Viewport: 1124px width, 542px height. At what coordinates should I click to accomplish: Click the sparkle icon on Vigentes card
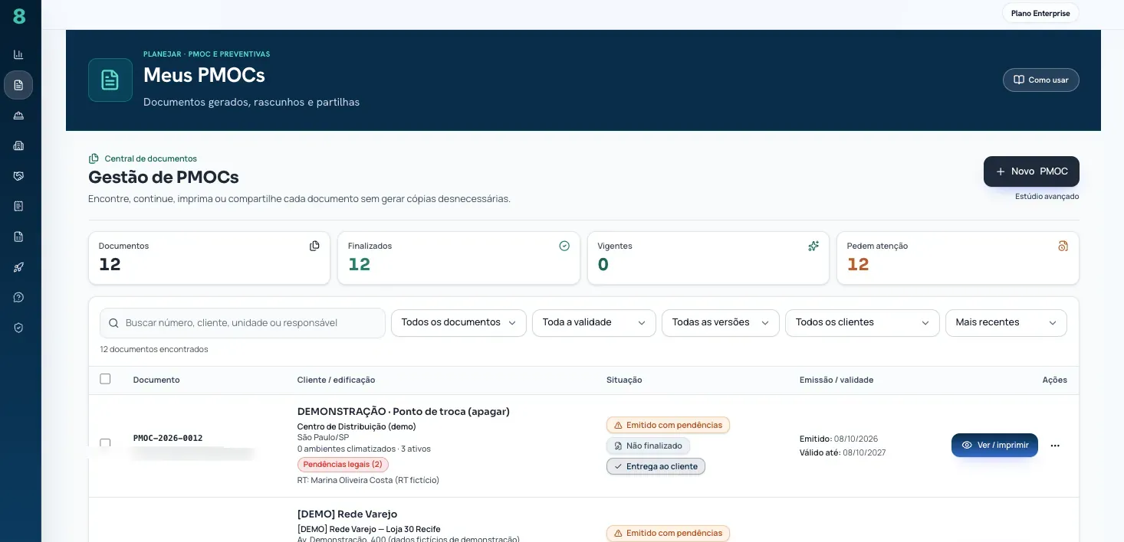813,246
